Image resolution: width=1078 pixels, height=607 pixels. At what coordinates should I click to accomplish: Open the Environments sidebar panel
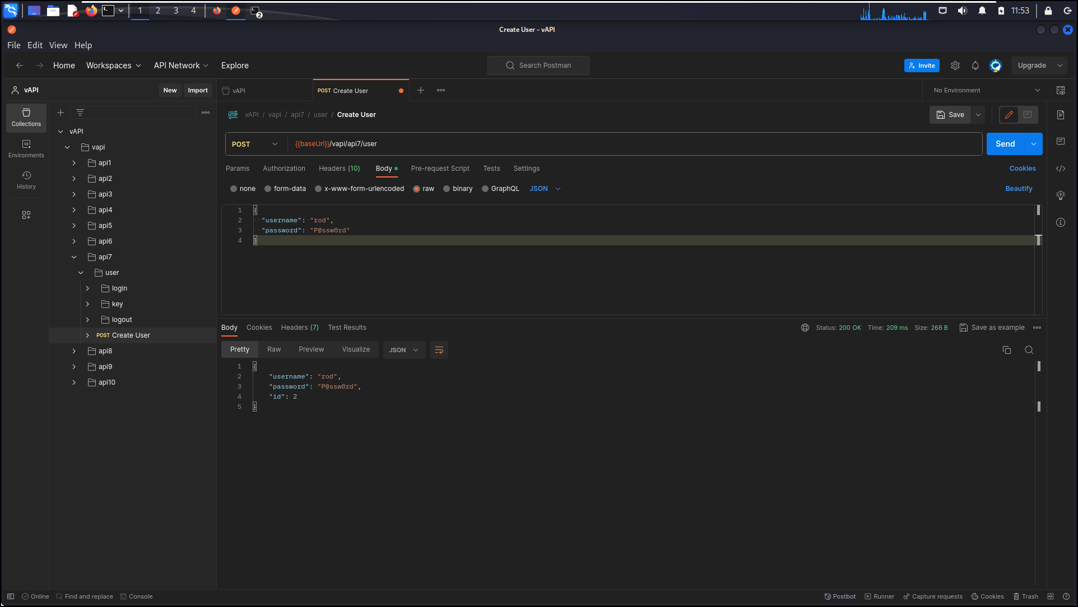[26, 149]
